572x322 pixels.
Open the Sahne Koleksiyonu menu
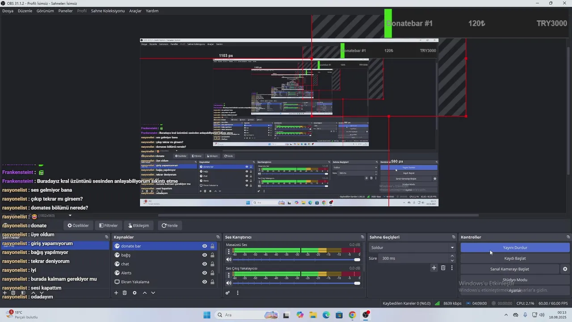(108, 11)
